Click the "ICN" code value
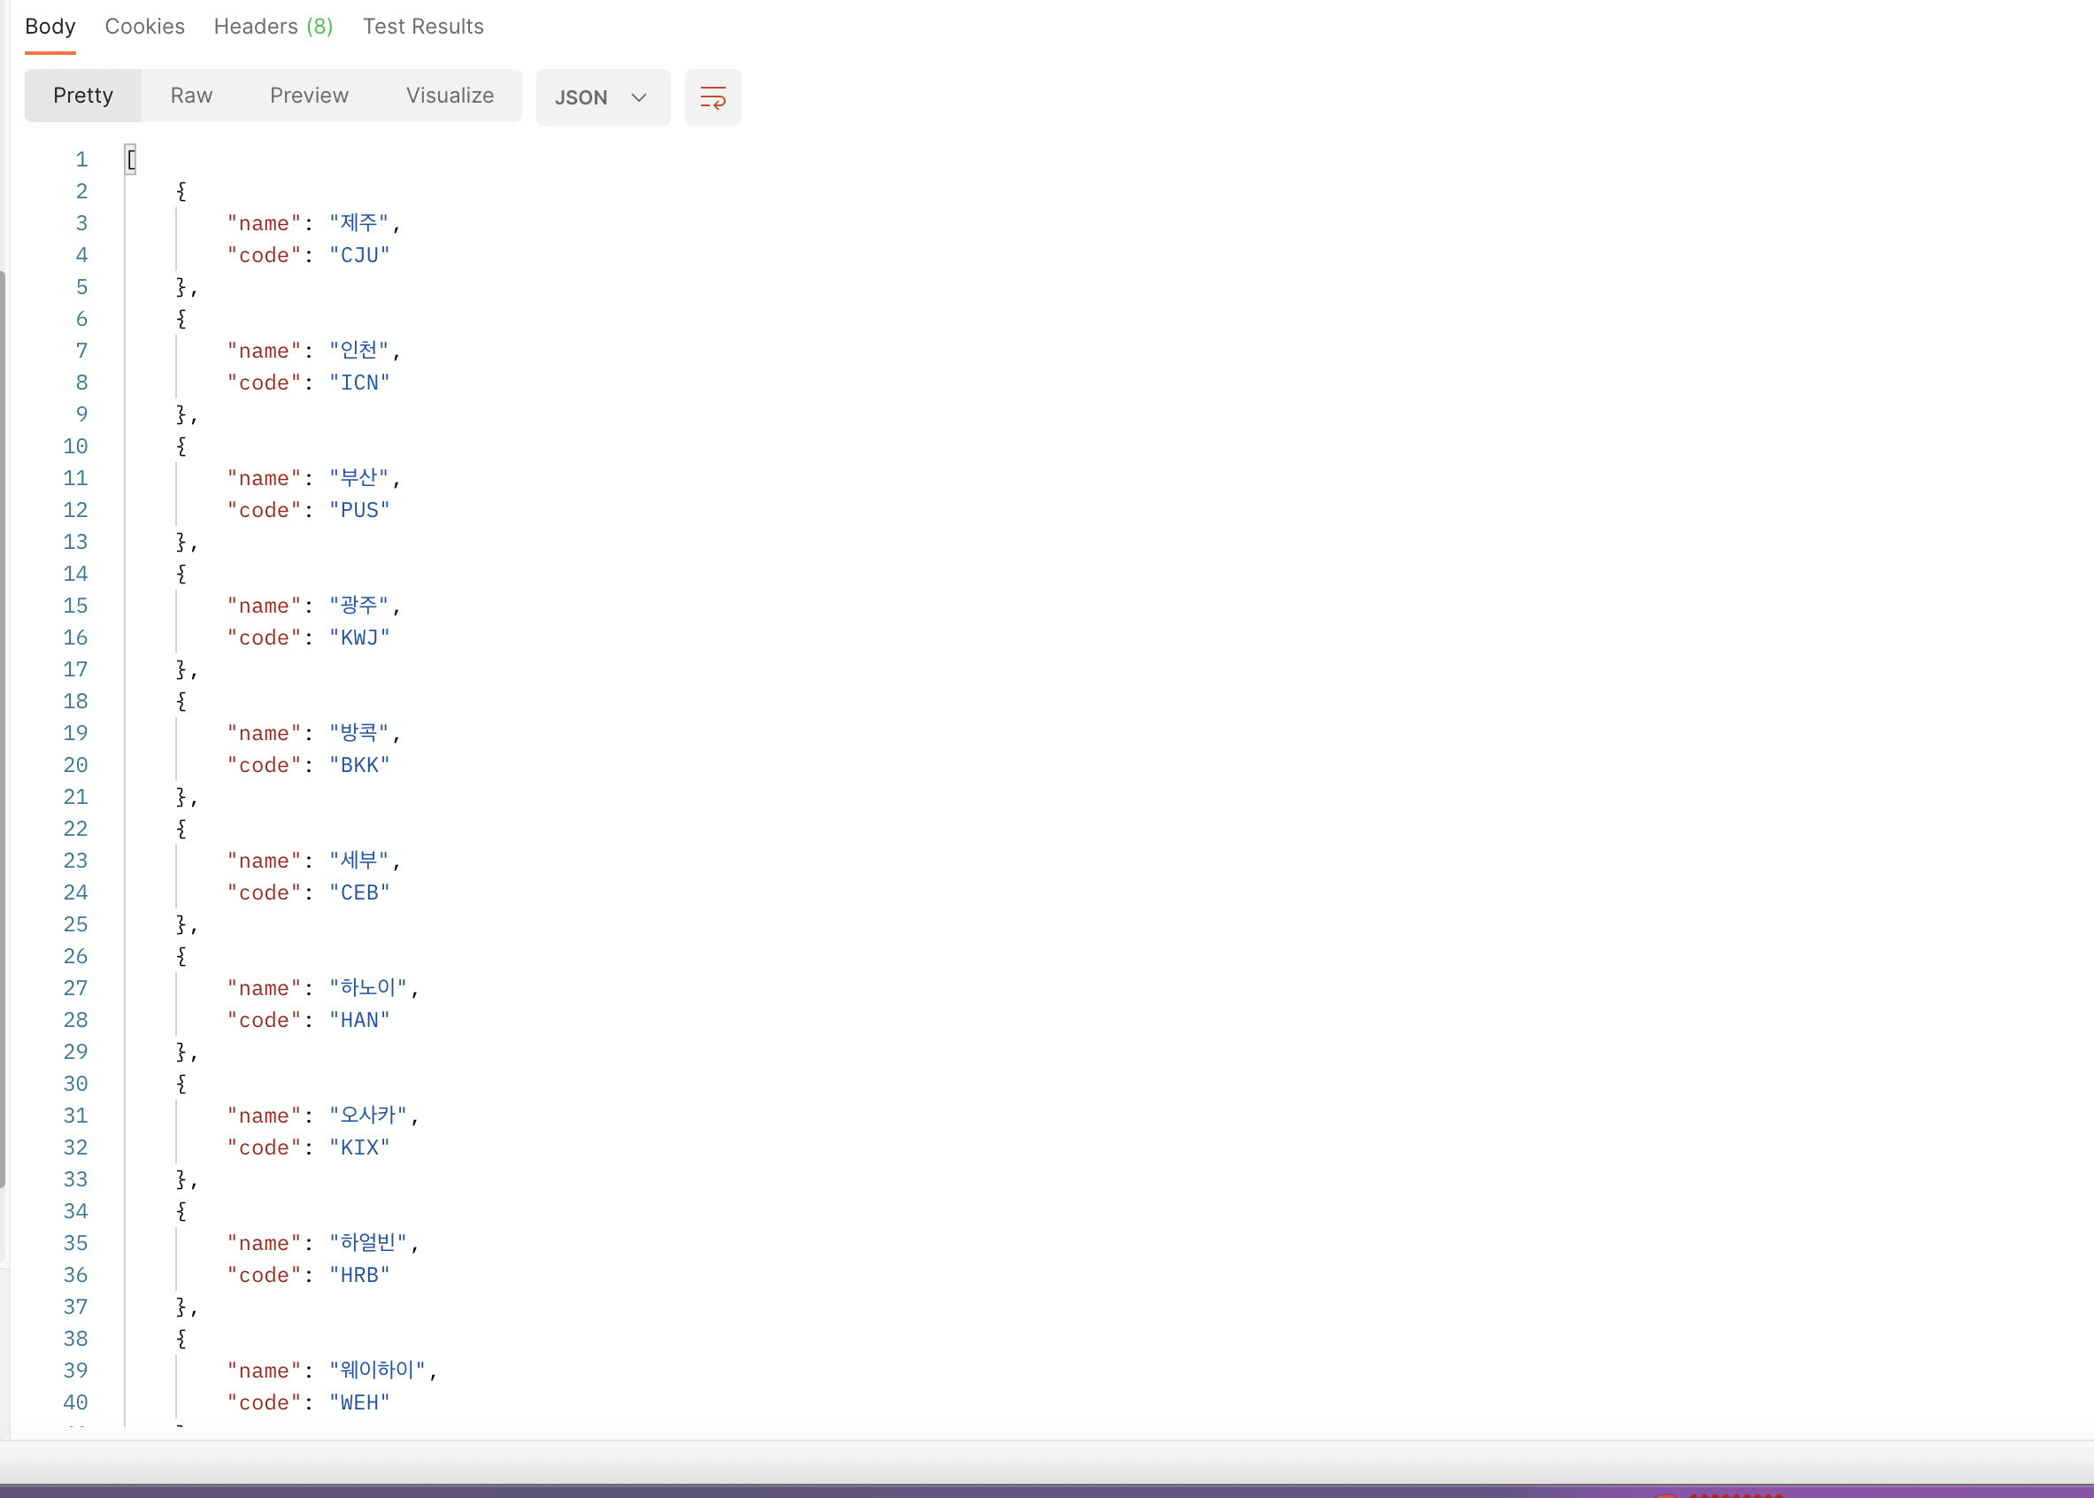 pos(359,382)
